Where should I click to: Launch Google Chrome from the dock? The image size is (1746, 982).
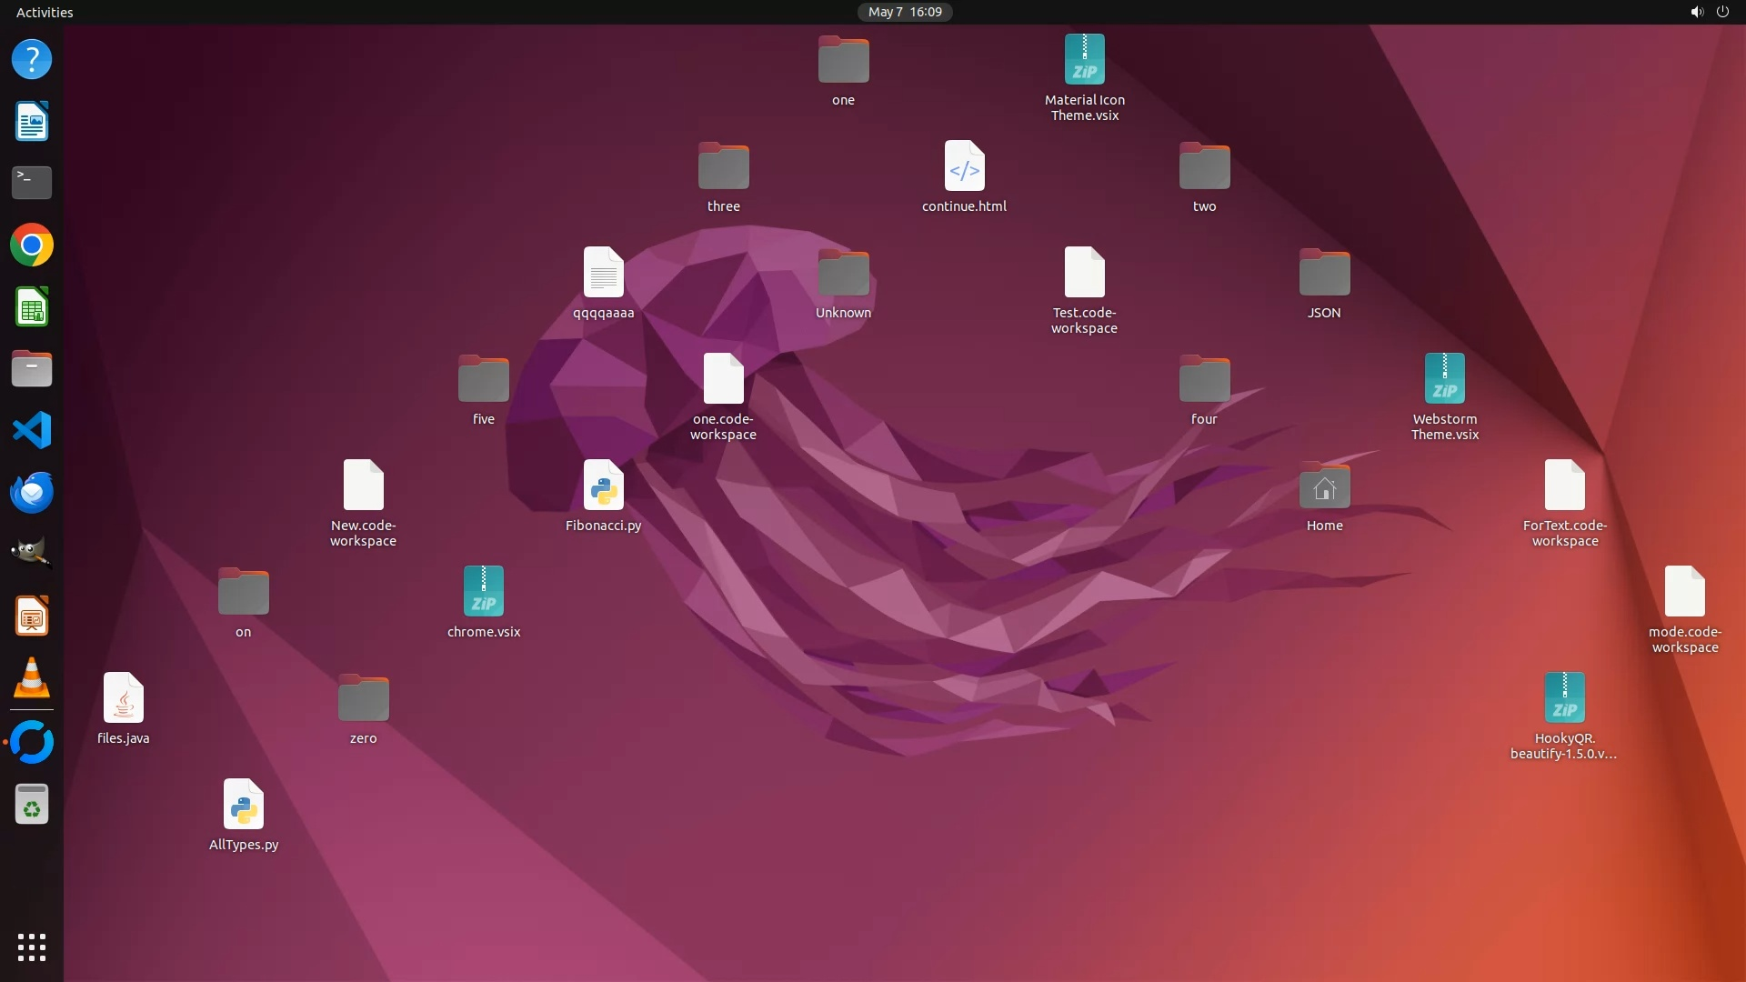[x=32, y=245]
